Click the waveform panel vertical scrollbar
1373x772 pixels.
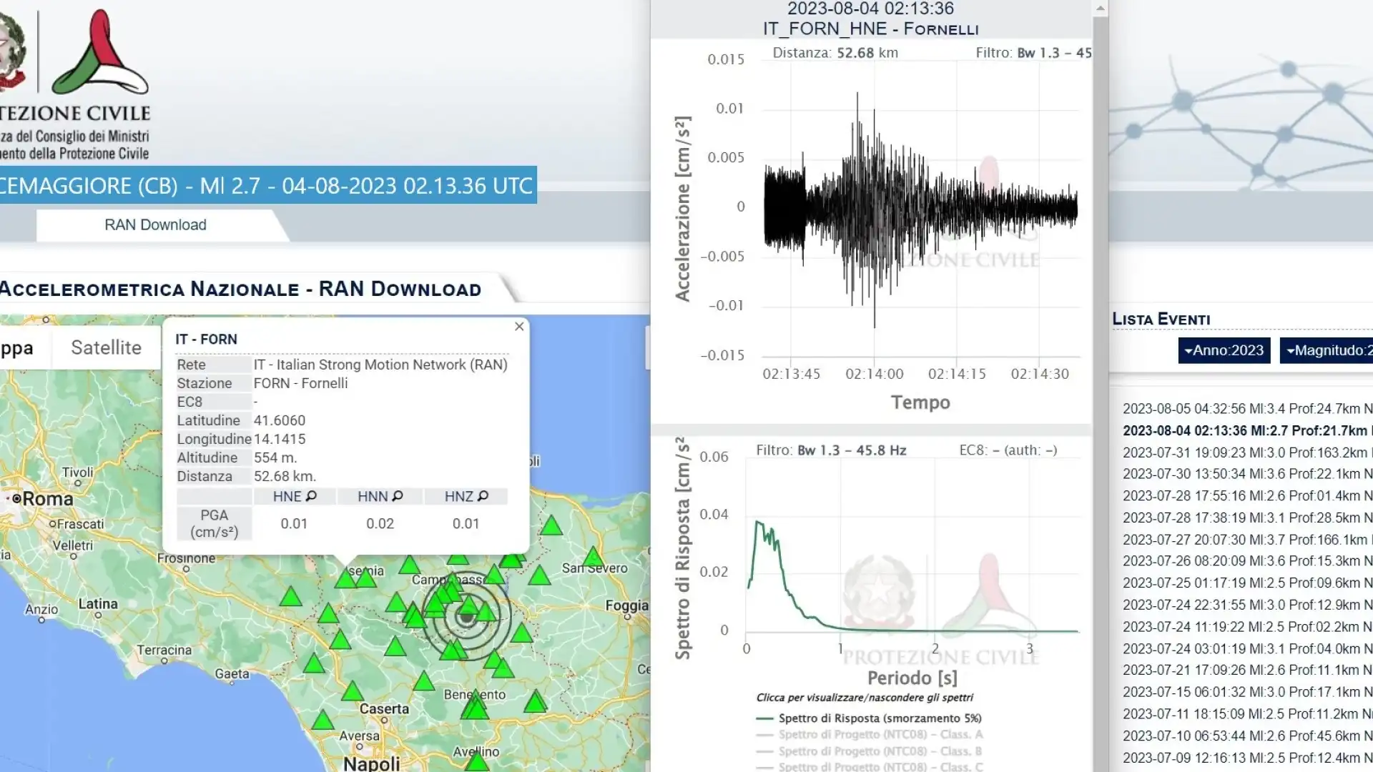point(1101,386)
